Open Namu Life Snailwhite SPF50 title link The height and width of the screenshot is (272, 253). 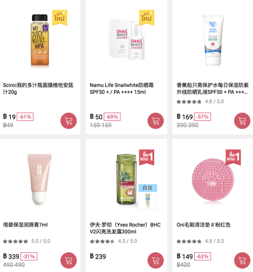click(121, 88)
